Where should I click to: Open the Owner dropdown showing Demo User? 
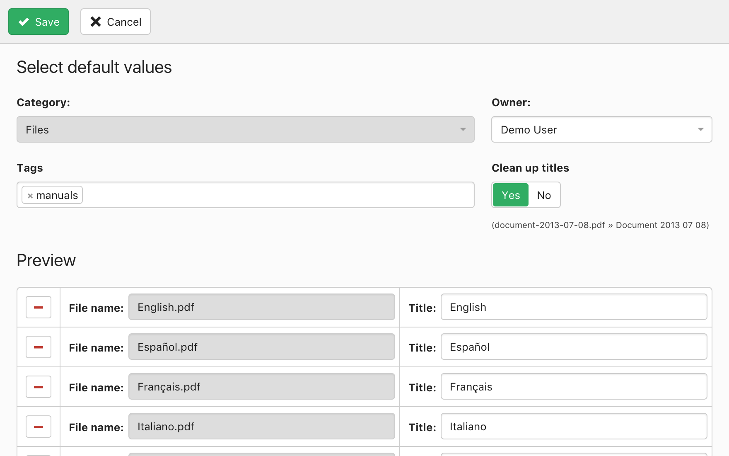click(596, 129)
